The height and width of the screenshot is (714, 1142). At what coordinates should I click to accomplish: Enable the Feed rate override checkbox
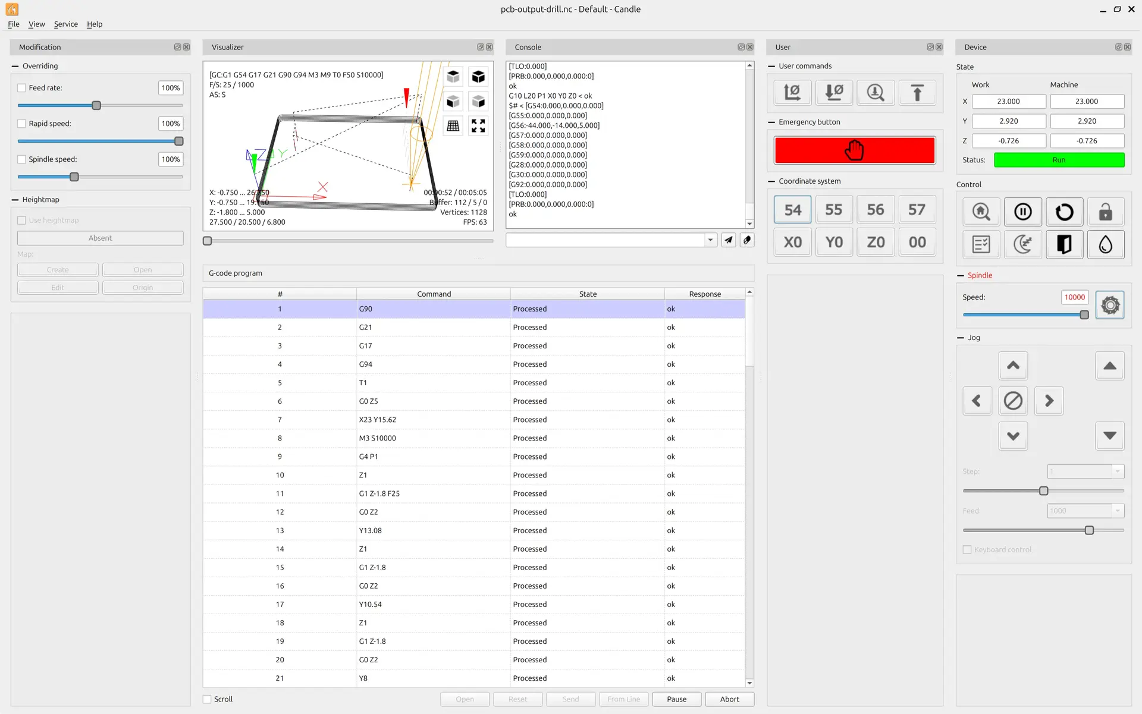[22, 88]
